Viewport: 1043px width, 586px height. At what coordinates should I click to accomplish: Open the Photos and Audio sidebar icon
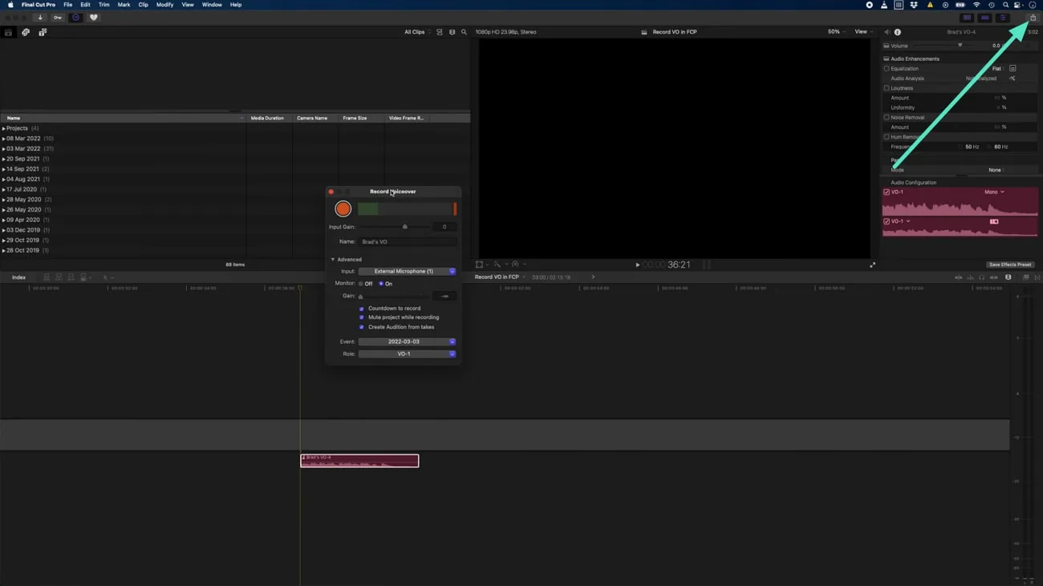(26, 32)
